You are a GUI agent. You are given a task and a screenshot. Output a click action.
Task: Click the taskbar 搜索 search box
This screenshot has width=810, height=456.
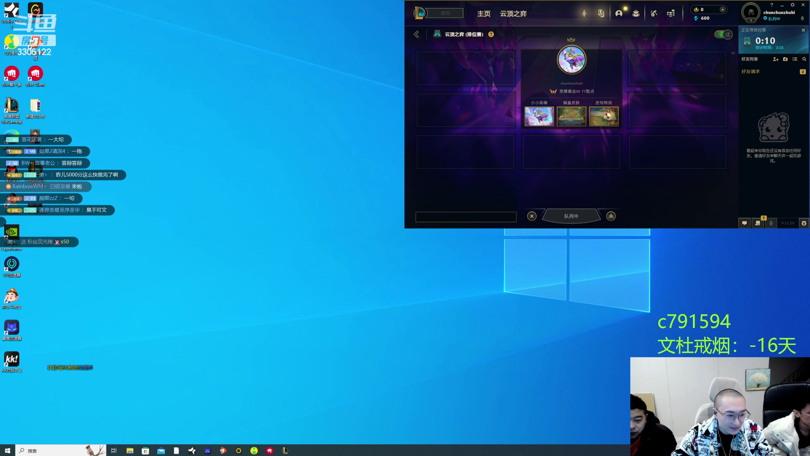pos(60,451)
